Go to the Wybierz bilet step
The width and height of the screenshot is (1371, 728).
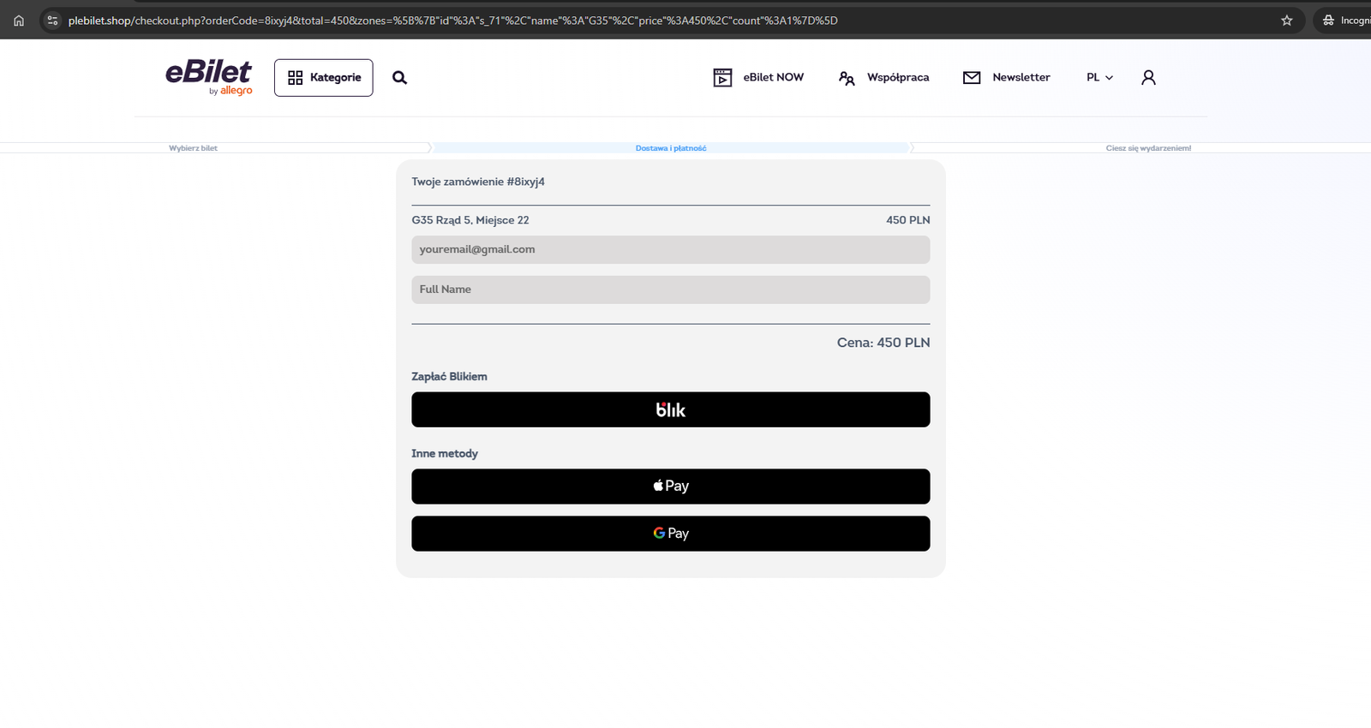point(193,148)
